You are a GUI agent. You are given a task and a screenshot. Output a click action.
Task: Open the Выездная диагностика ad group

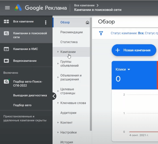pos(30,95)
